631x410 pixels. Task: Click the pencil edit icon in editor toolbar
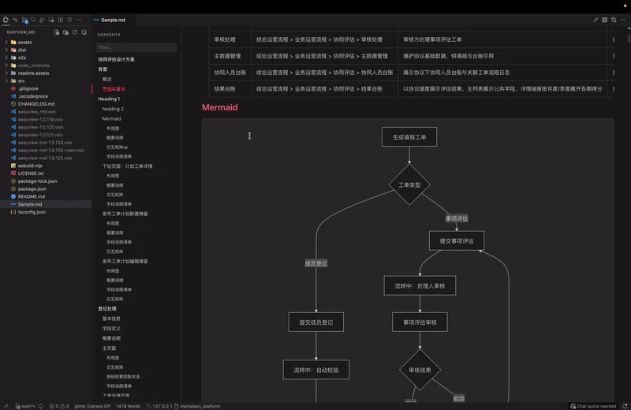(x=596, y=20)
